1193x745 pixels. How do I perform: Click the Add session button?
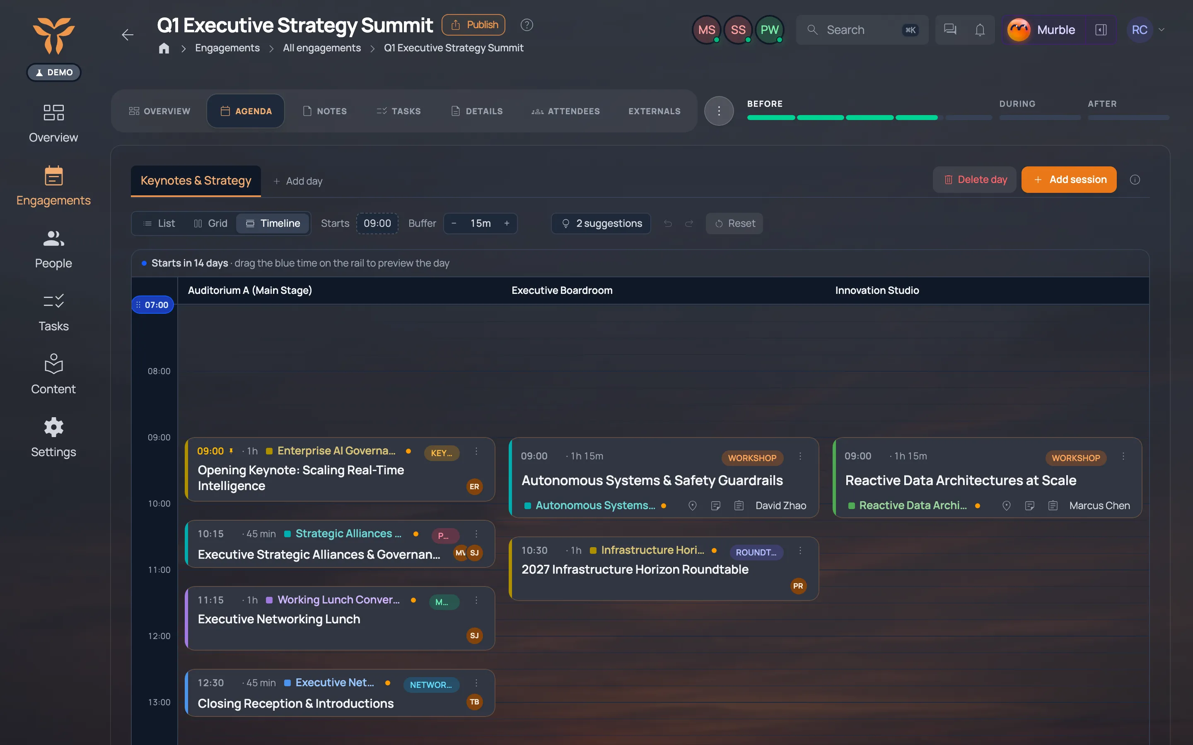pyautogui.click(x=1069, y=180)
